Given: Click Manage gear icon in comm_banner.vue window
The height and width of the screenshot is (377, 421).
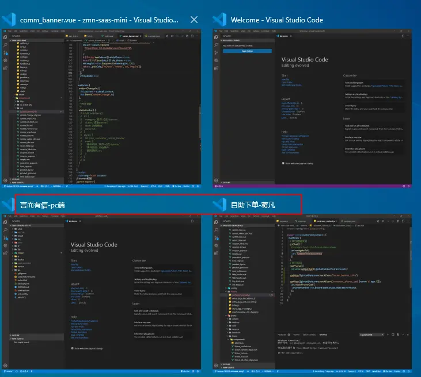Looking at the screenshot, I should 5,180.
